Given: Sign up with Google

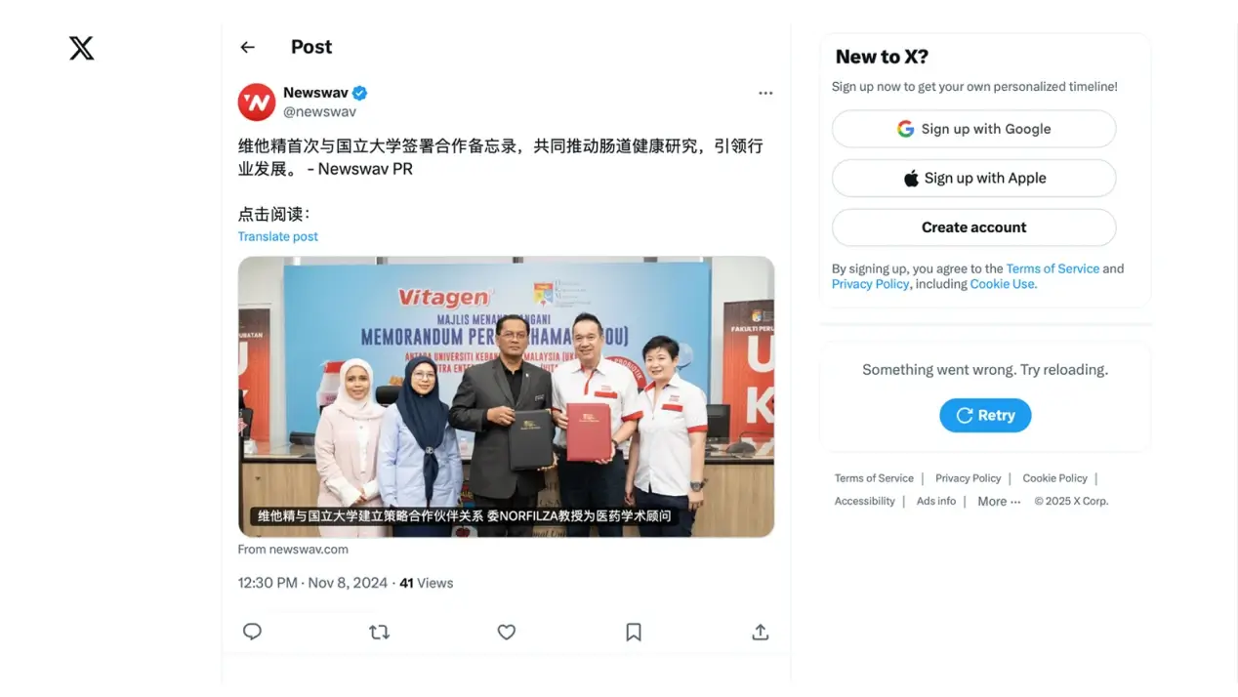Looking at the screenshot, I should coord(973,129).
